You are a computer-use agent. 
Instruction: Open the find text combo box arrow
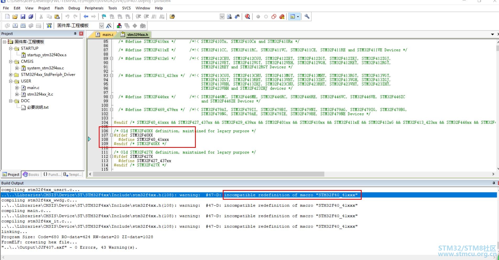click(222, 17)
